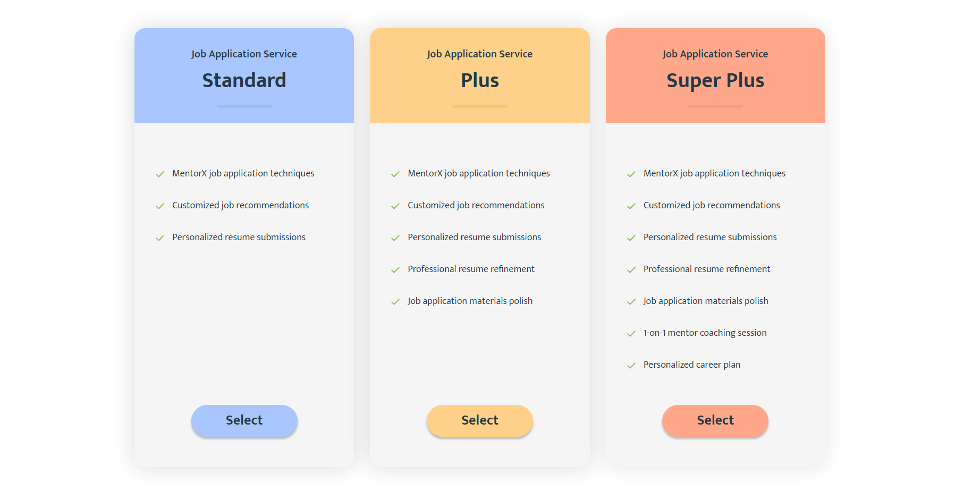972x491 pixels.
Task: Click Plus plan's Job application materials polish text
Action: click(470, 301)
